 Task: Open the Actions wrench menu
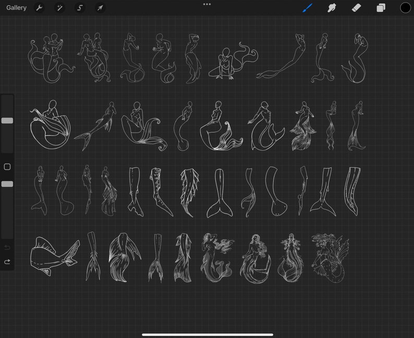pyautogui.click(x=39, y=8)
